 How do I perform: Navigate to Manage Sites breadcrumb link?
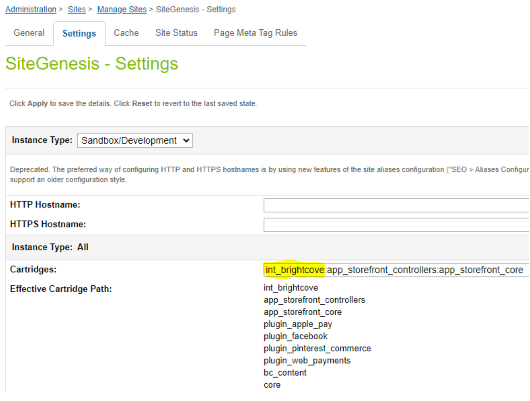[122, 9]
